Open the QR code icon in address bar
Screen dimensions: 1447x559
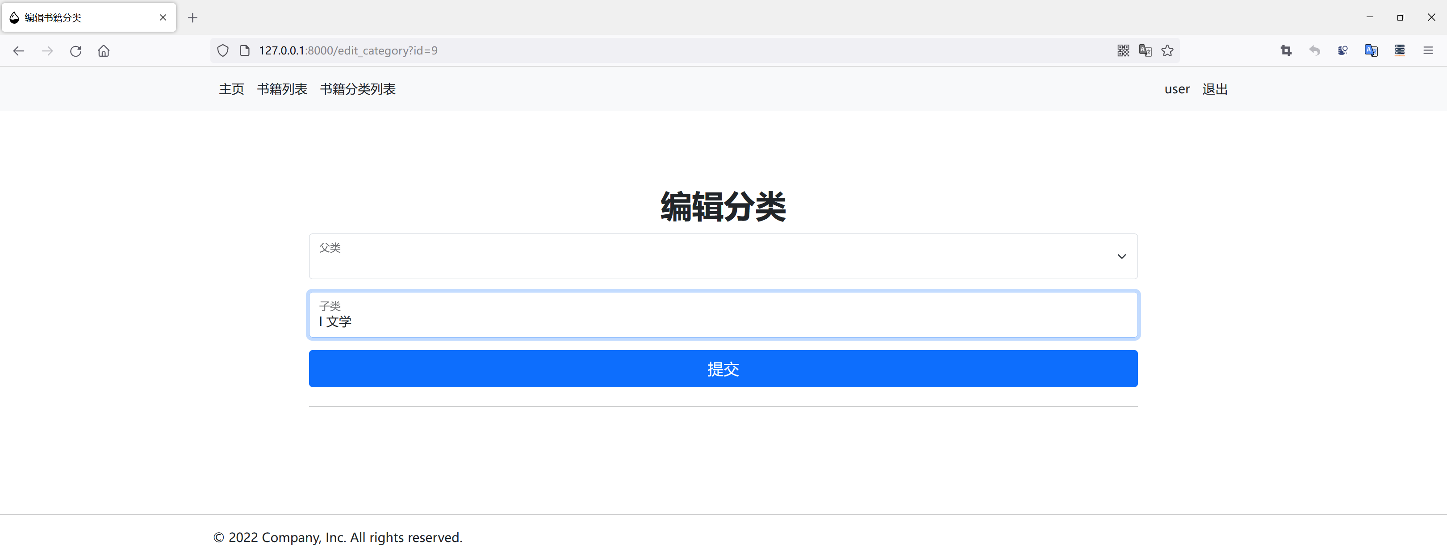pyautogui.click(x=1124, y=50)
